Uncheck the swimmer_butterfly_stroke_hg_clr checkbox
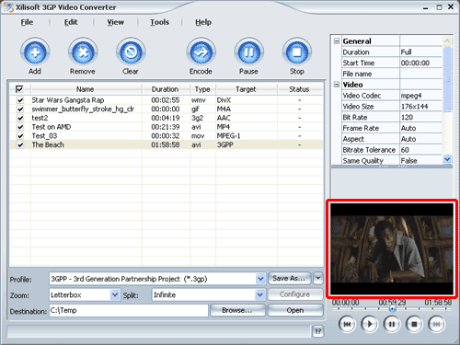Screen dimensions: 460x345 tap(20, 109)
